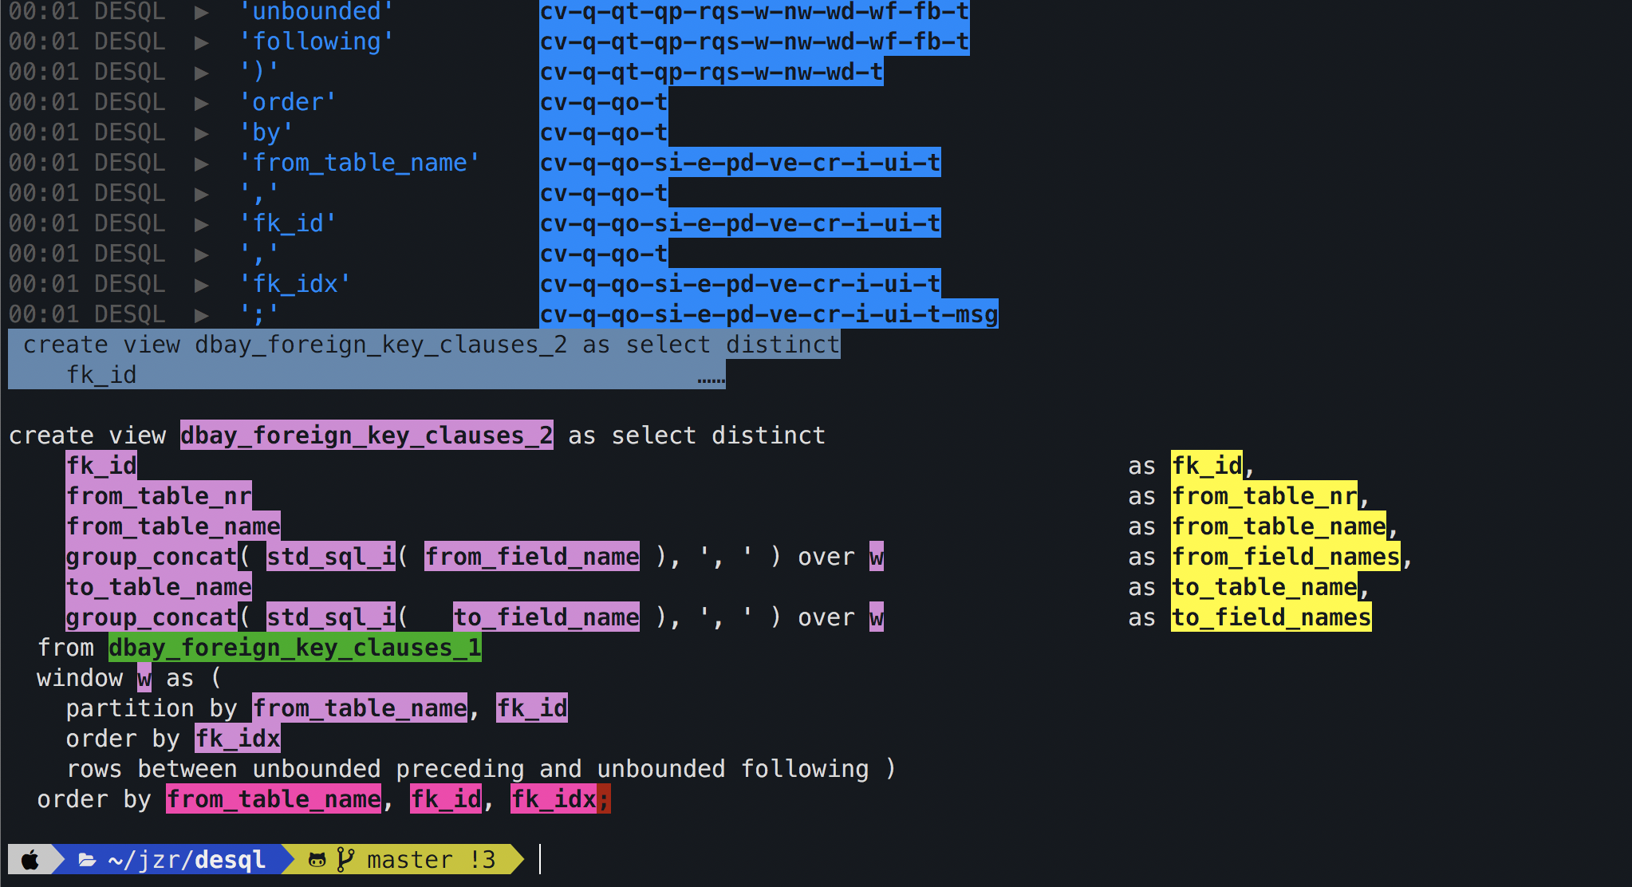Image resolution: width=1632 pixels, height=887 pixels.
Task: Click the ~/jzr/desql path segment
Action: pyautogui.click(x=186, y=860)
